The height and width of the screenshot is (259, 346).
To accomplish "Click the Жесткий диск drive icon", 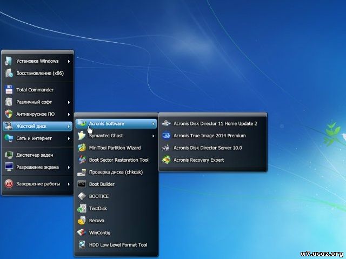I will pyautogui.click(x=9, y=126).
